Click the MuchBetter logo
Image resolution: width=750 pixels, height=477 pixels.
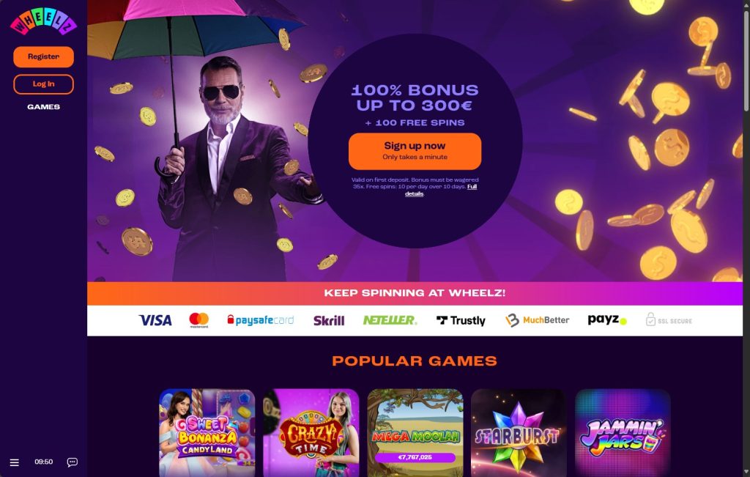tap(537, 320)
